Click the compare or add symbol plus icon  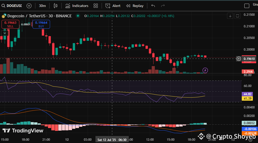(29, 6)
